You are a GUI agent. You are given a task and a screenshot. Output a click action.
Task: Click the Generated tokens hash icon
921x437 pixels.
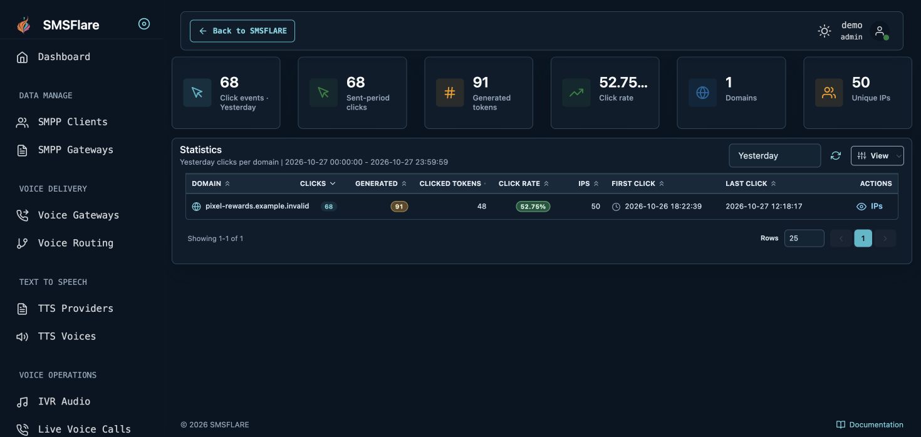click(450, 93)
